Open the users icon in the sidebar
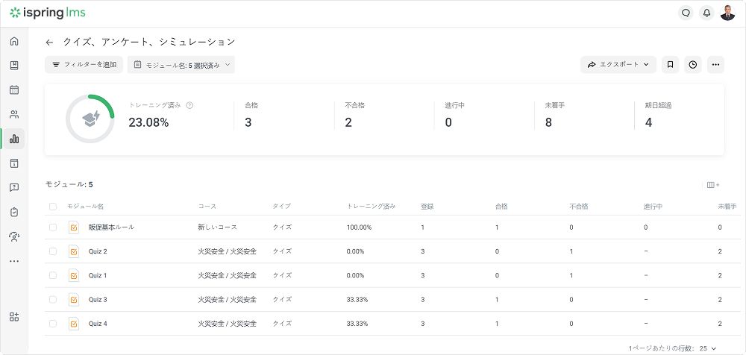The height and width of the screenshot is (355, 746). click(x=14, y=114)
